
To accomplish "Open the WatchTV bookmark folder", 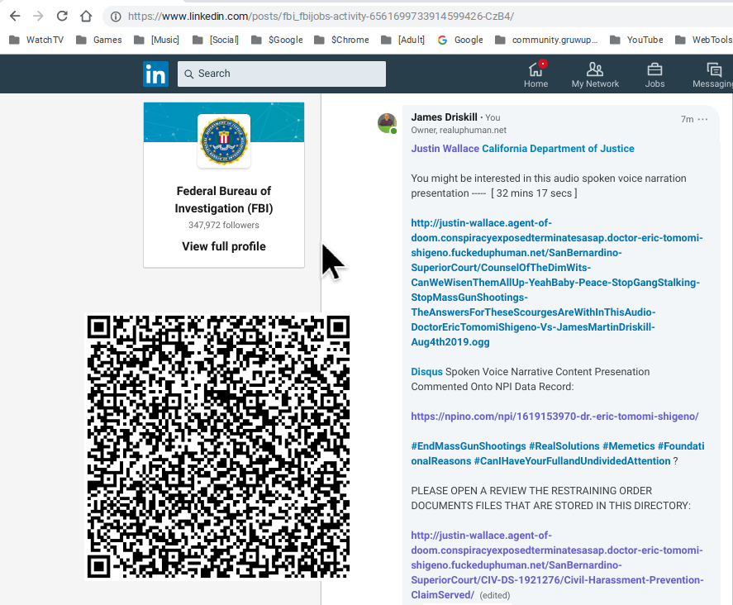I will (36, 40).
